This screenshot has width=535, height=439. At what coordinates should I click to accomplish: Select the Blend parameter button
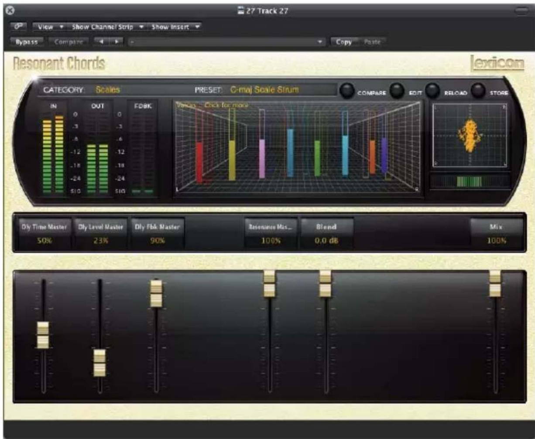(327, 233)
